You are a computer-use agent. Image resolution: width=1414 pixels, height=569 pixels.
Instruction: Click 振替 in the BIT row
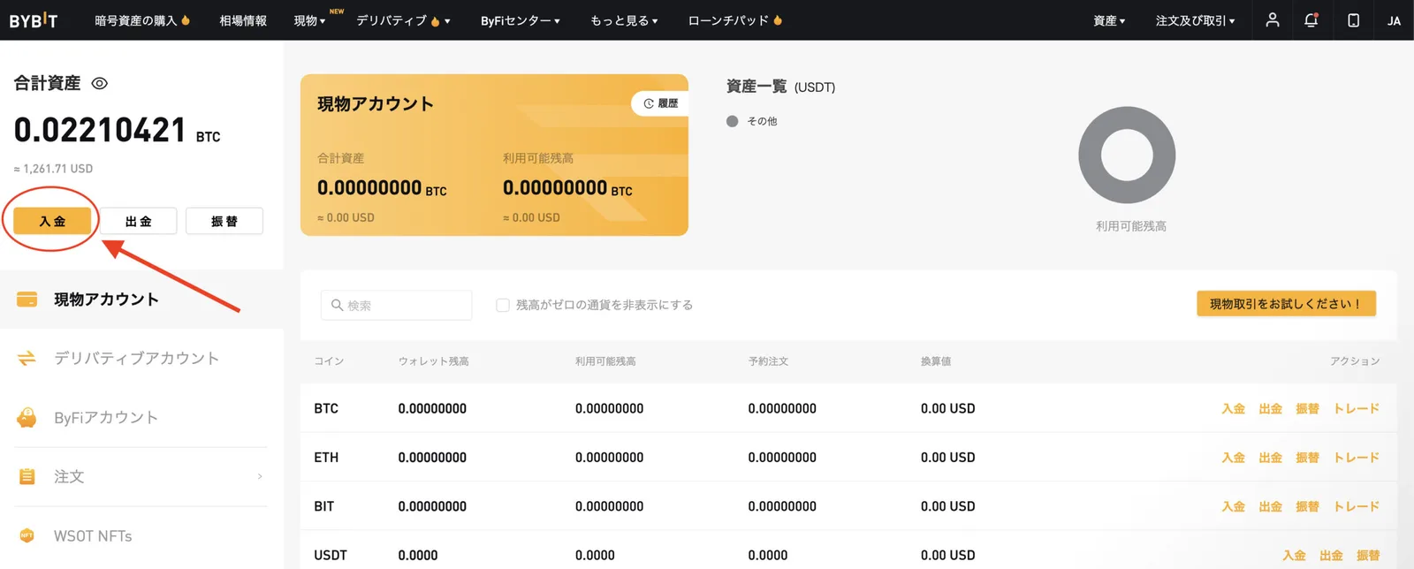1307,506
